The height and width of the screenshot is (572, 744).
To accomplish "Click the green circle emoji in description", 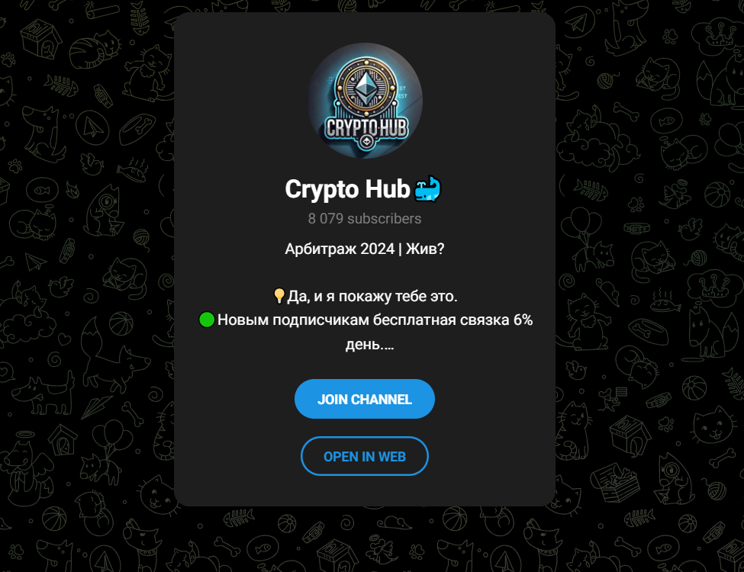I will (206, 320).
